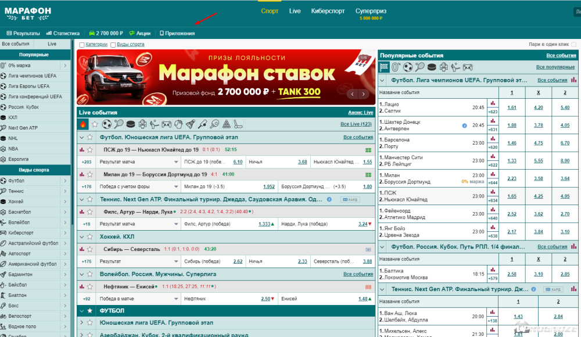
Task: Select the gamepad esports icon in Популярные события
Action: [467, 66]
